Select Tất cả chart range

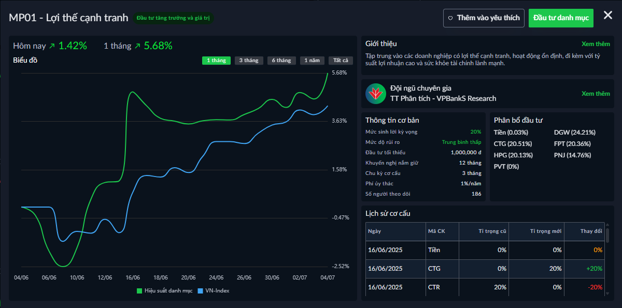[341, 61]
